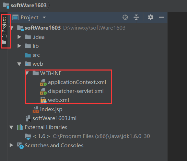Click the applicationContext.xml Spring config icon
This screenshot has width=187, height=161.
(x=43, y=83)
